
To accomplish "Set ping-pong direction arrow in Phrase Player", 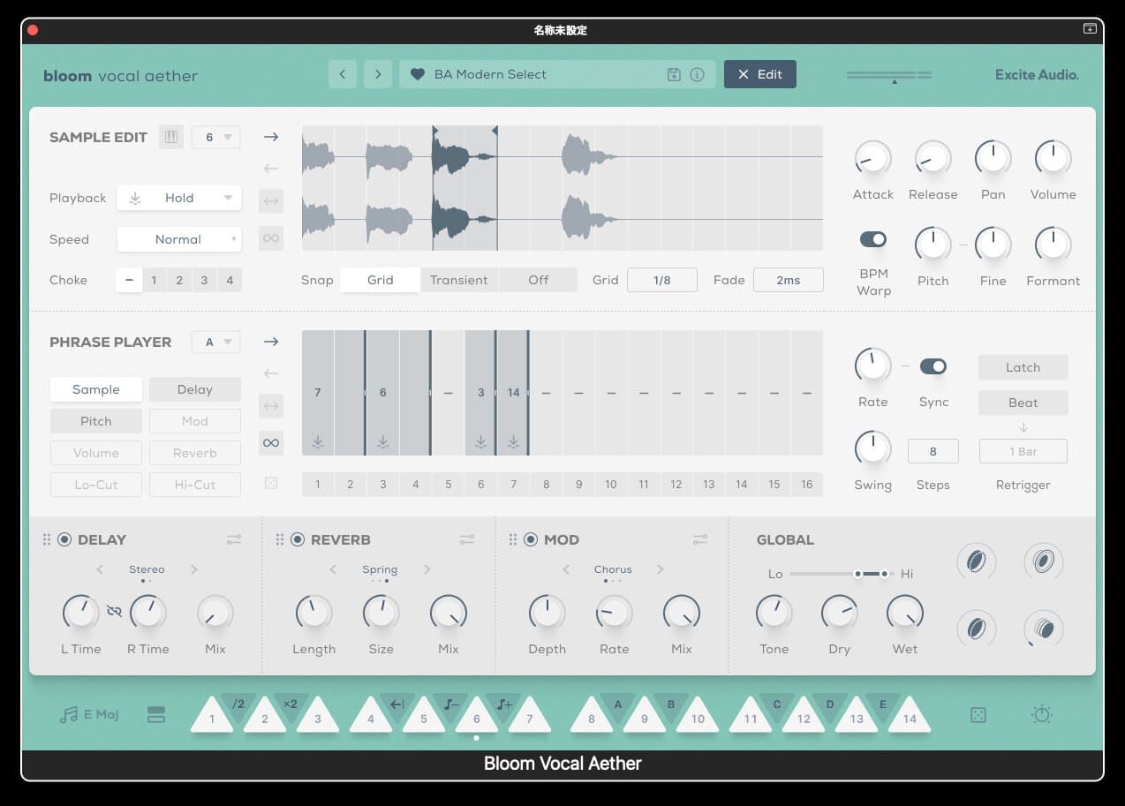I will (271, 406).
